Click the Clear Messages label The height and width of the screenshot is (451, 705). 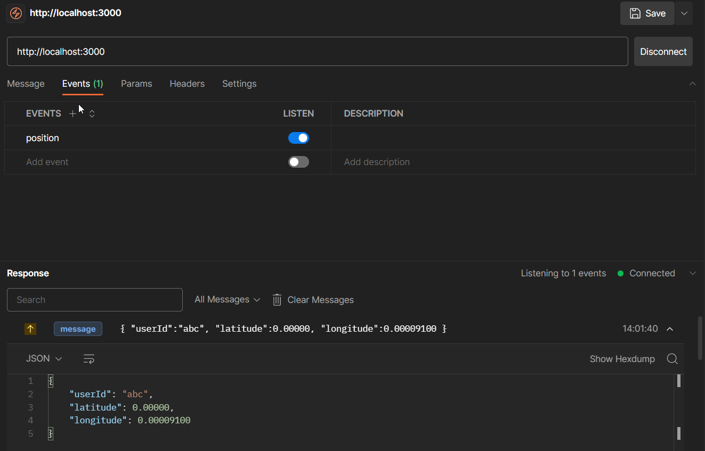(x=320, y=300)
